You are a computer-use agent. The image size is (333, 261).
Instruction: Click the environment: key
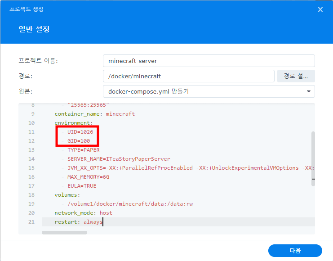tap(74, 123)
